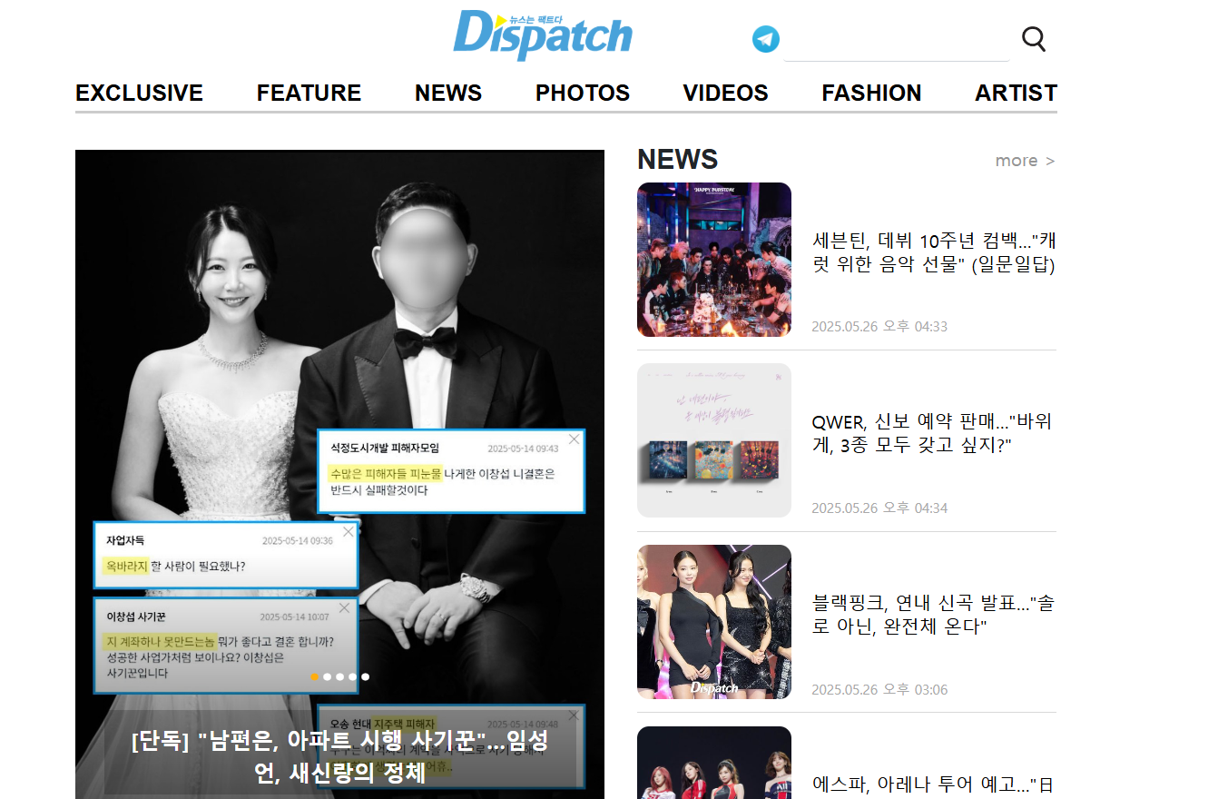Focus the search input field
1218x799 pixels.
pos(897,40)
